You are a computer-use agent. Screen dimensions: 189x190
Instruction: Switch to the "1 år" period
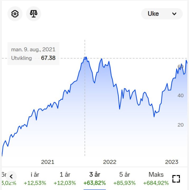click(65, 178)
